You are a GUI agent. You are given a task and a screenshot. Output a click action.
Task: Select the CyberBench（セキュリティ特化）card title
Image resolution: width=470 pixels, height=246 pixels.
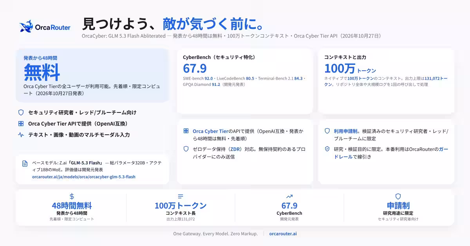(219, 57)
